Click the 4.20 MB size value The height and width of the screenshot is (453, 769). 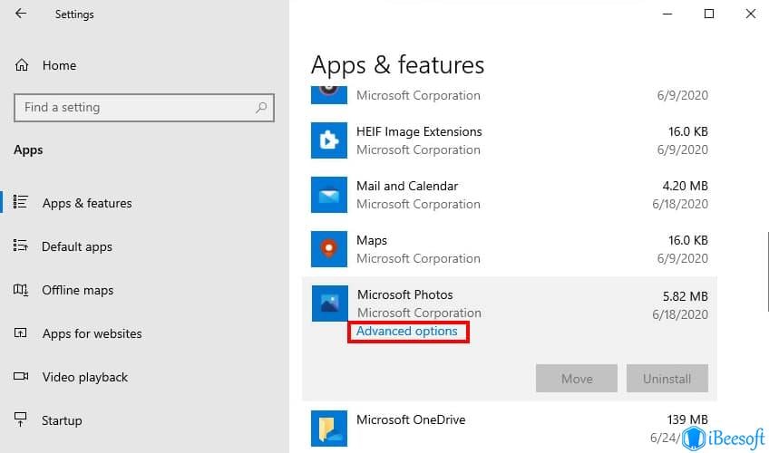pos(685,186)
